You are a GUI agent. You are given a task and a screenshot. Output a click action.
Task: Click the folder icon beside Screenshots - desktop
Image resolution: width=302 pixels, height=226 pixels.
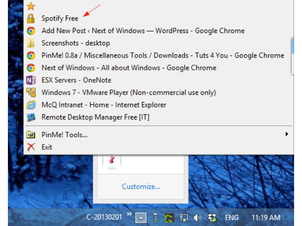pos(31,43)
